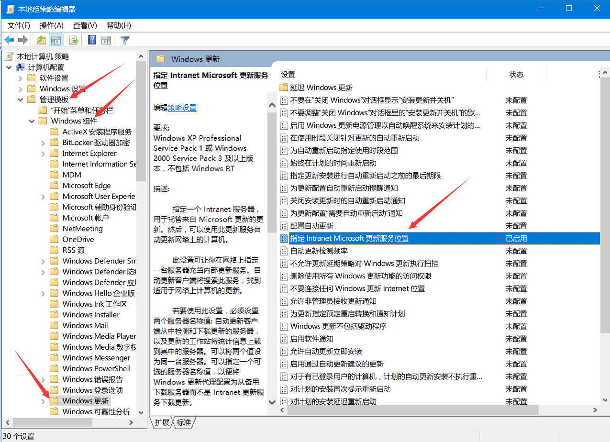Sort by the 状态 column header
The image size is (610, 442).
pyautogui.click(x=516, y=75)
